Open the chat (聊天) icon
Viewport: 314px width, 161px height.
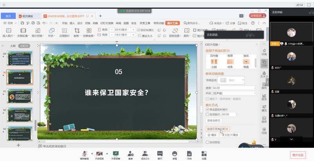[x=160, y=153]
